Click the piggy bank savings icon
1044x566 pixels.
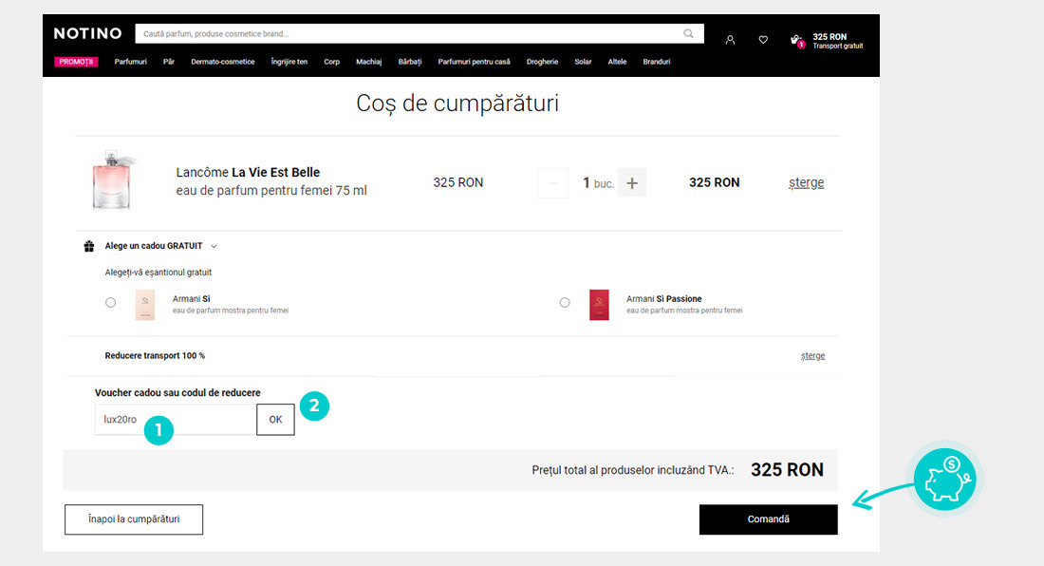coord(945,479)
